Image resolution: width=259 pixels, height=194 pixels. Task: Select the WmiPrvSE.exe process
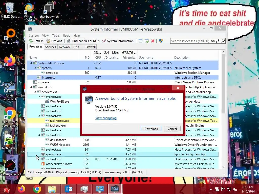click(59, 102)
